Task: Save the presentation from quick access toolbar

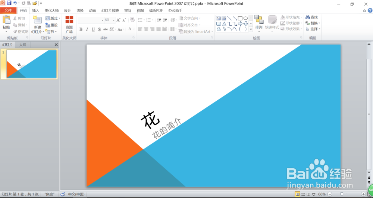Action: (9, 3)
